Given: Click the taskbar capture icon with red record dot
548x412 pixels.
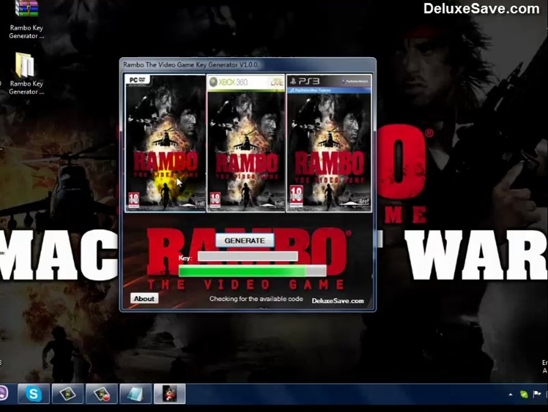Looking at the screenshot, I should [102, 394].
